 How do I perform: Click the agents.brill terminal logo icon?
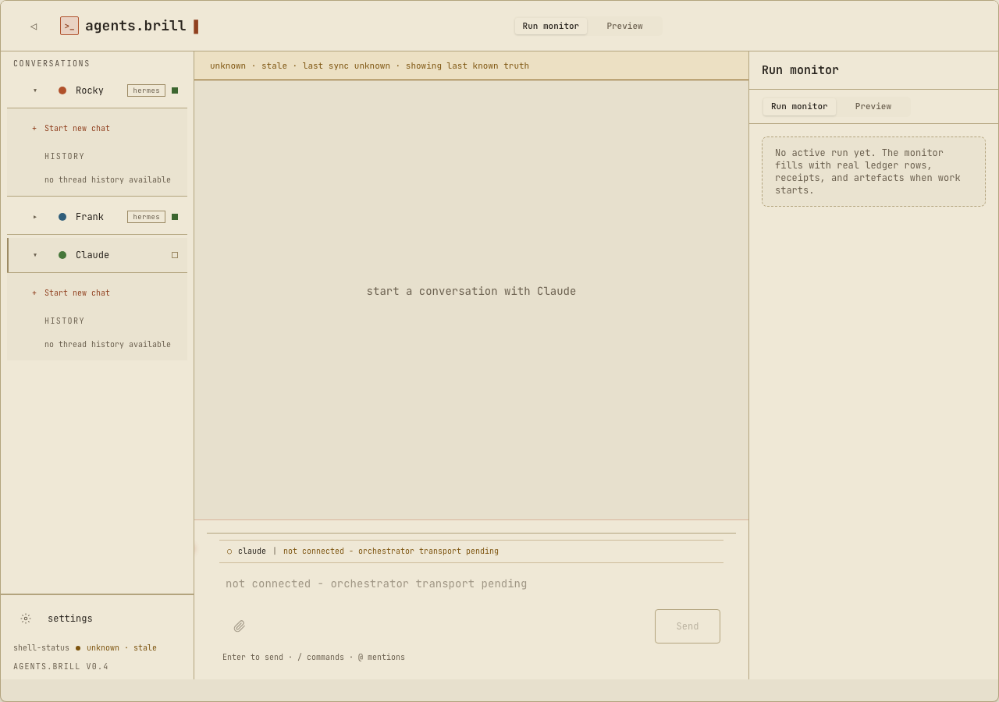[x=69, y=26]
